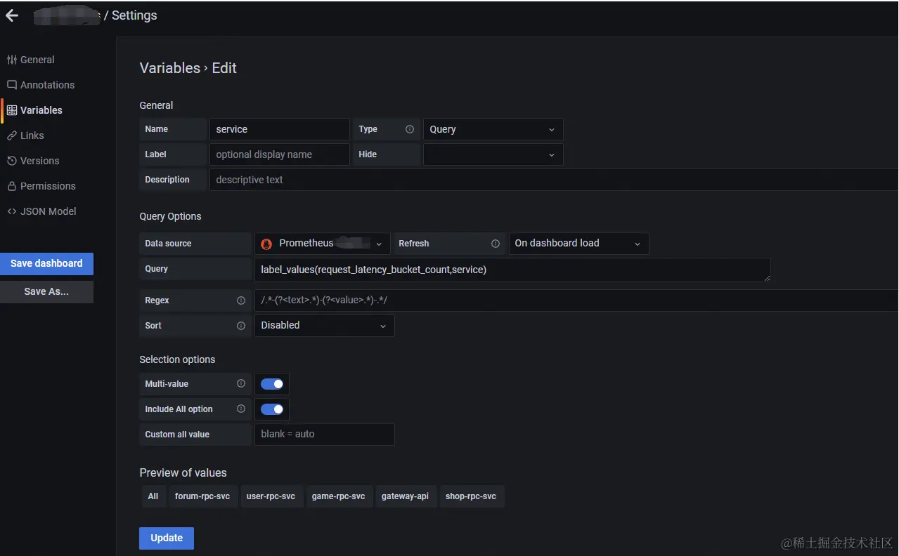Image resolution: width=899 pixels, height=556 pixels.
Task: Show info tooltip icon beside Type
Action: pos(410,129)
